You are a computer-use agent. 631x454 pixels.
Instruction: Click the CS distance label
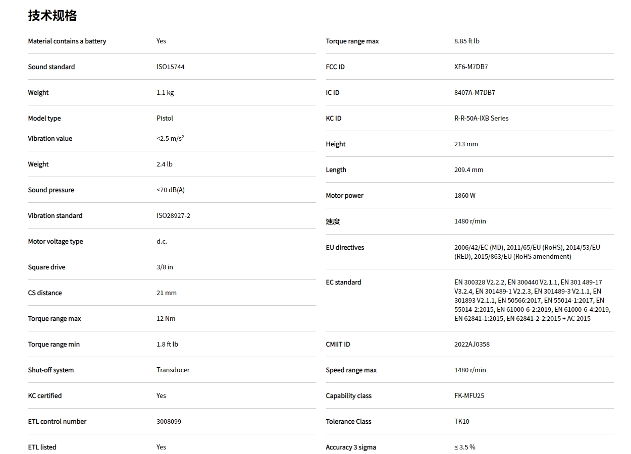click(x=45, y=293)
